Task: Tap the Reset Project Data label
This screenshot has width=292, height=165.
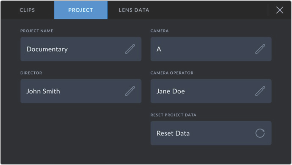Action: (173, 115)
